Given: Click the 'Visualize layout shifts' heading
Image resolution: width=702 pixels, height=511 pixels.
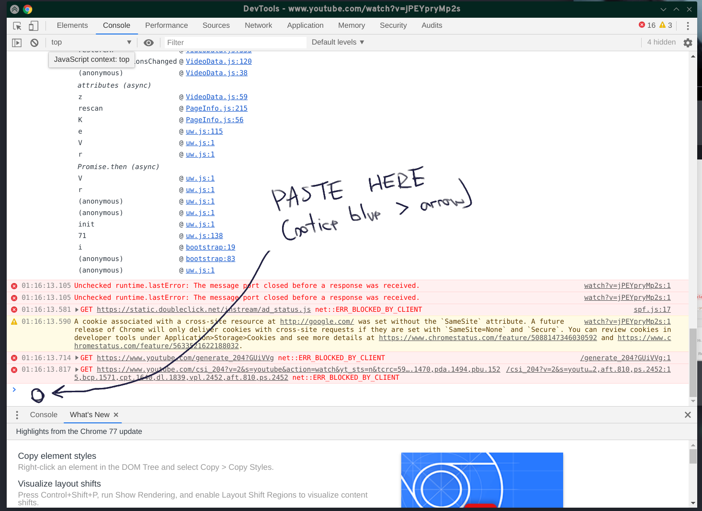Looking at the screenshot, I should tap(59, 484).
